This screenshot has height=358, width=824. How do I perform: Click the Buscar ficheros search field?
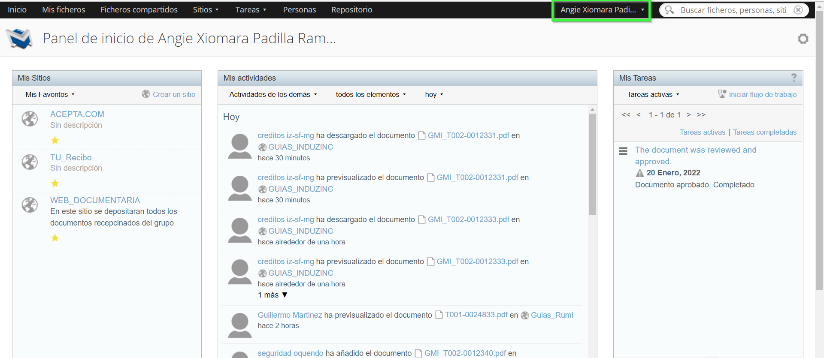[x=733, y=10]
